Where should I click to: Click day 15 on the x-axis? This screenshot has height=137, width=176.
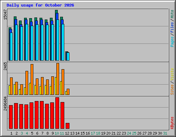(82, 133)
